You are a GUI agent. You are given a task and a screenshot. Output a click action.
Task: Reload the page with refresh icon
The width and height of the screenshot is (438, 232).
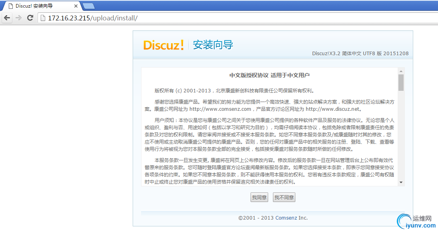[30, 18]
